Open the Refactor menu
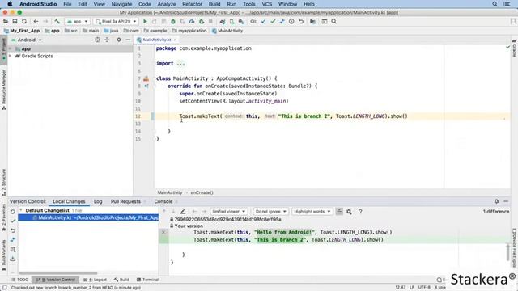Image resolution: width=518 pixels, height=291 pixels. [192, 4]
